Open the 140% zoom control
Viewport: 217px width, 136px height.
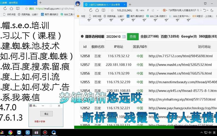click(x=140, y=10)
